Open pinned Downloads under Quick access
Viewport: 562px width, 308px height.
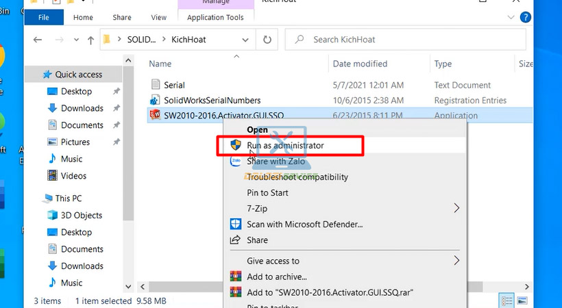(82, 108)
